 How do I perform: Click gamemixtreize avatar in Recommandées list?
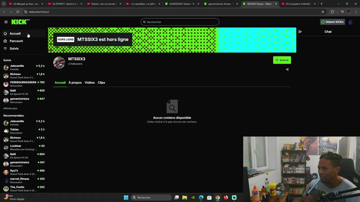pos(6,164)
